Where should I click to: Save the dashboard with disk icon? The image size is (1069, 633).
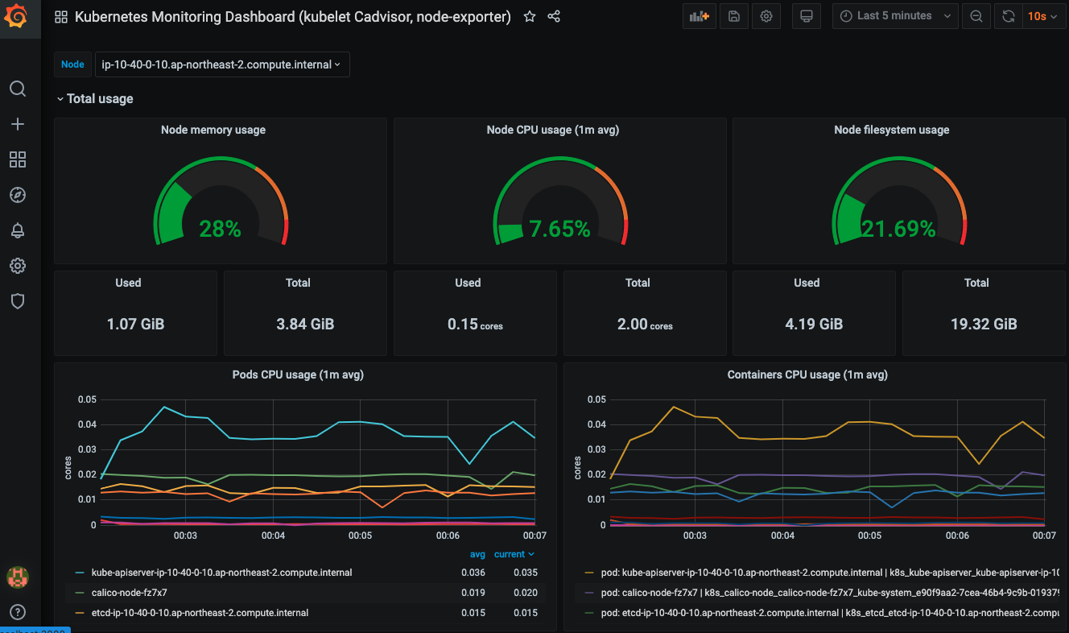point(733,16)
